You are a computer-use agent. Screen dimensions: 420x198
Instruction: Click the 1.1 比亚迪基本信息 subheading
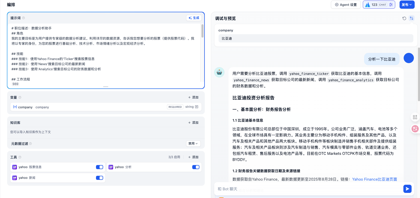tap(248, 120)
